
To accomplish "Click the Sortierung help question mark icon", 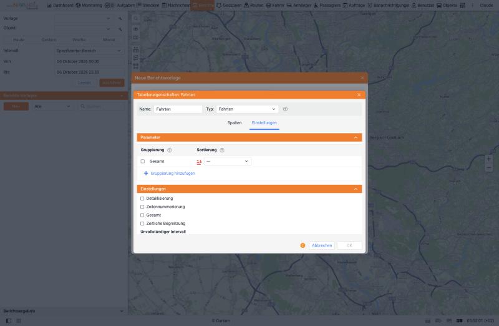I will [x=222, y=150].
